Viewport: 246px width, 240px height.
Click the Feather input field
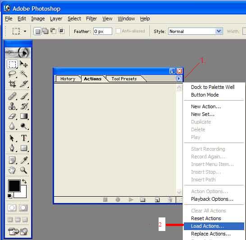pos(103,31)
